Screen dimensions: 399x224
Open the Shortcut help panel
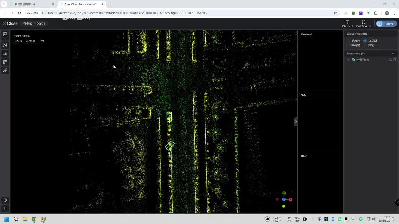point(348,24)
